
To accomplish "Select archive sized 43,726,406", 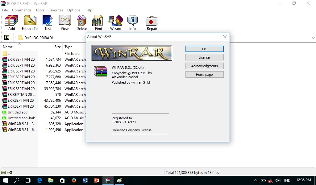I will [x=44, y=100].
